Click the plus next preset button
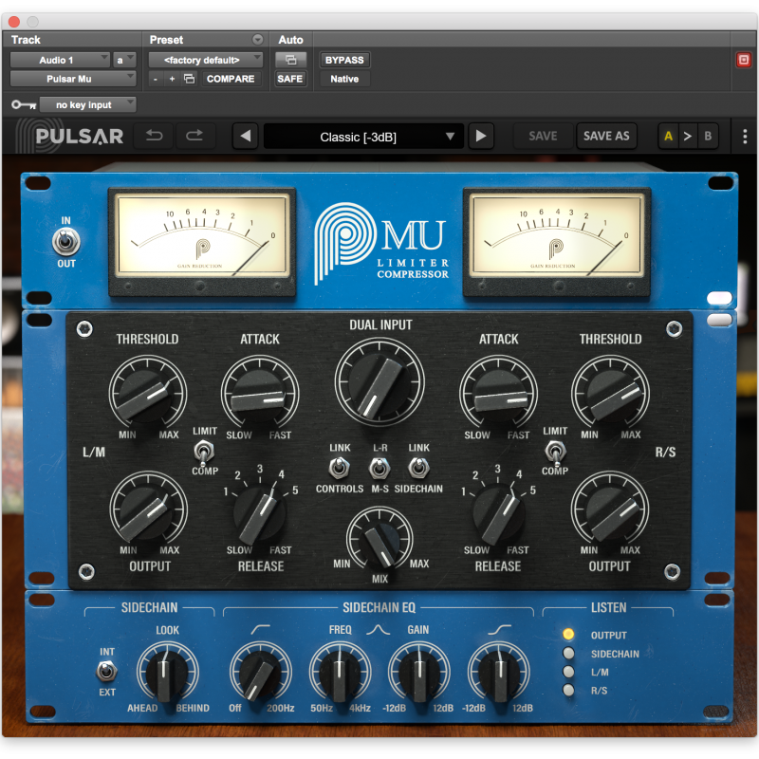This screenshot has width=759, height=759. [172, 79]
